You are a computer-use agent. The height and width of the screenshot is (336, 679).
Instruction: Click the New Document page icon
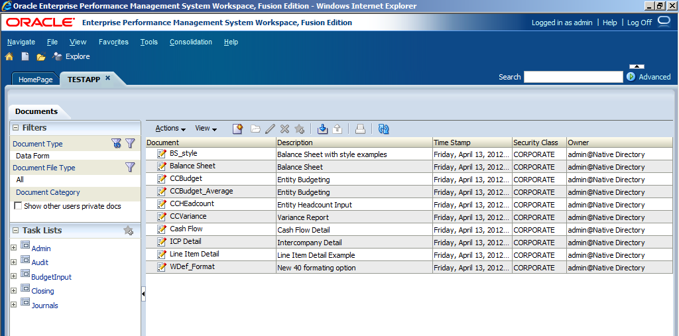point(26,56)
